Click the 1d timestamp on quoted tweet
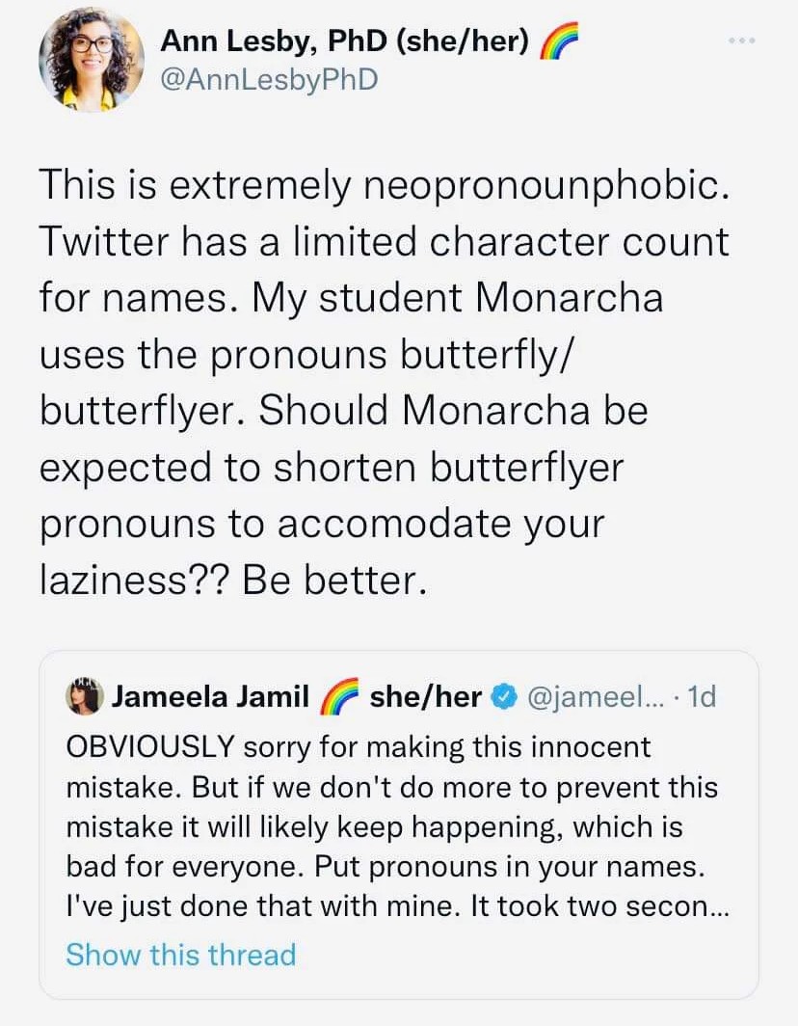 pos(703,697)
